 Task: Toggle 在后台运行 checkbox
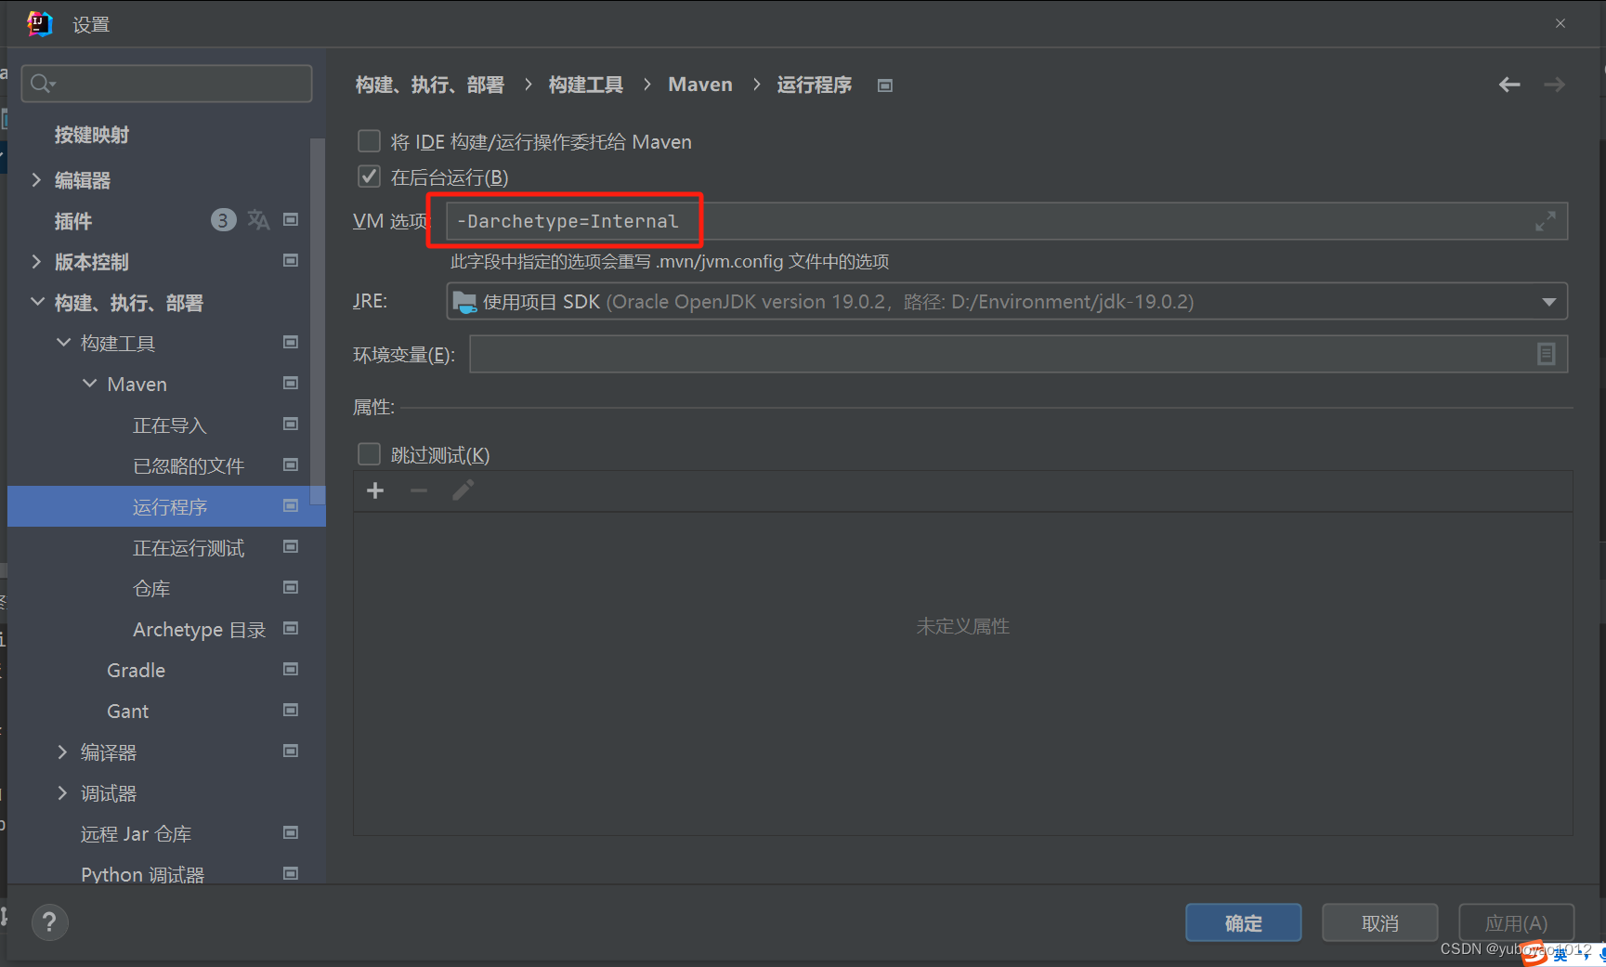369,176
